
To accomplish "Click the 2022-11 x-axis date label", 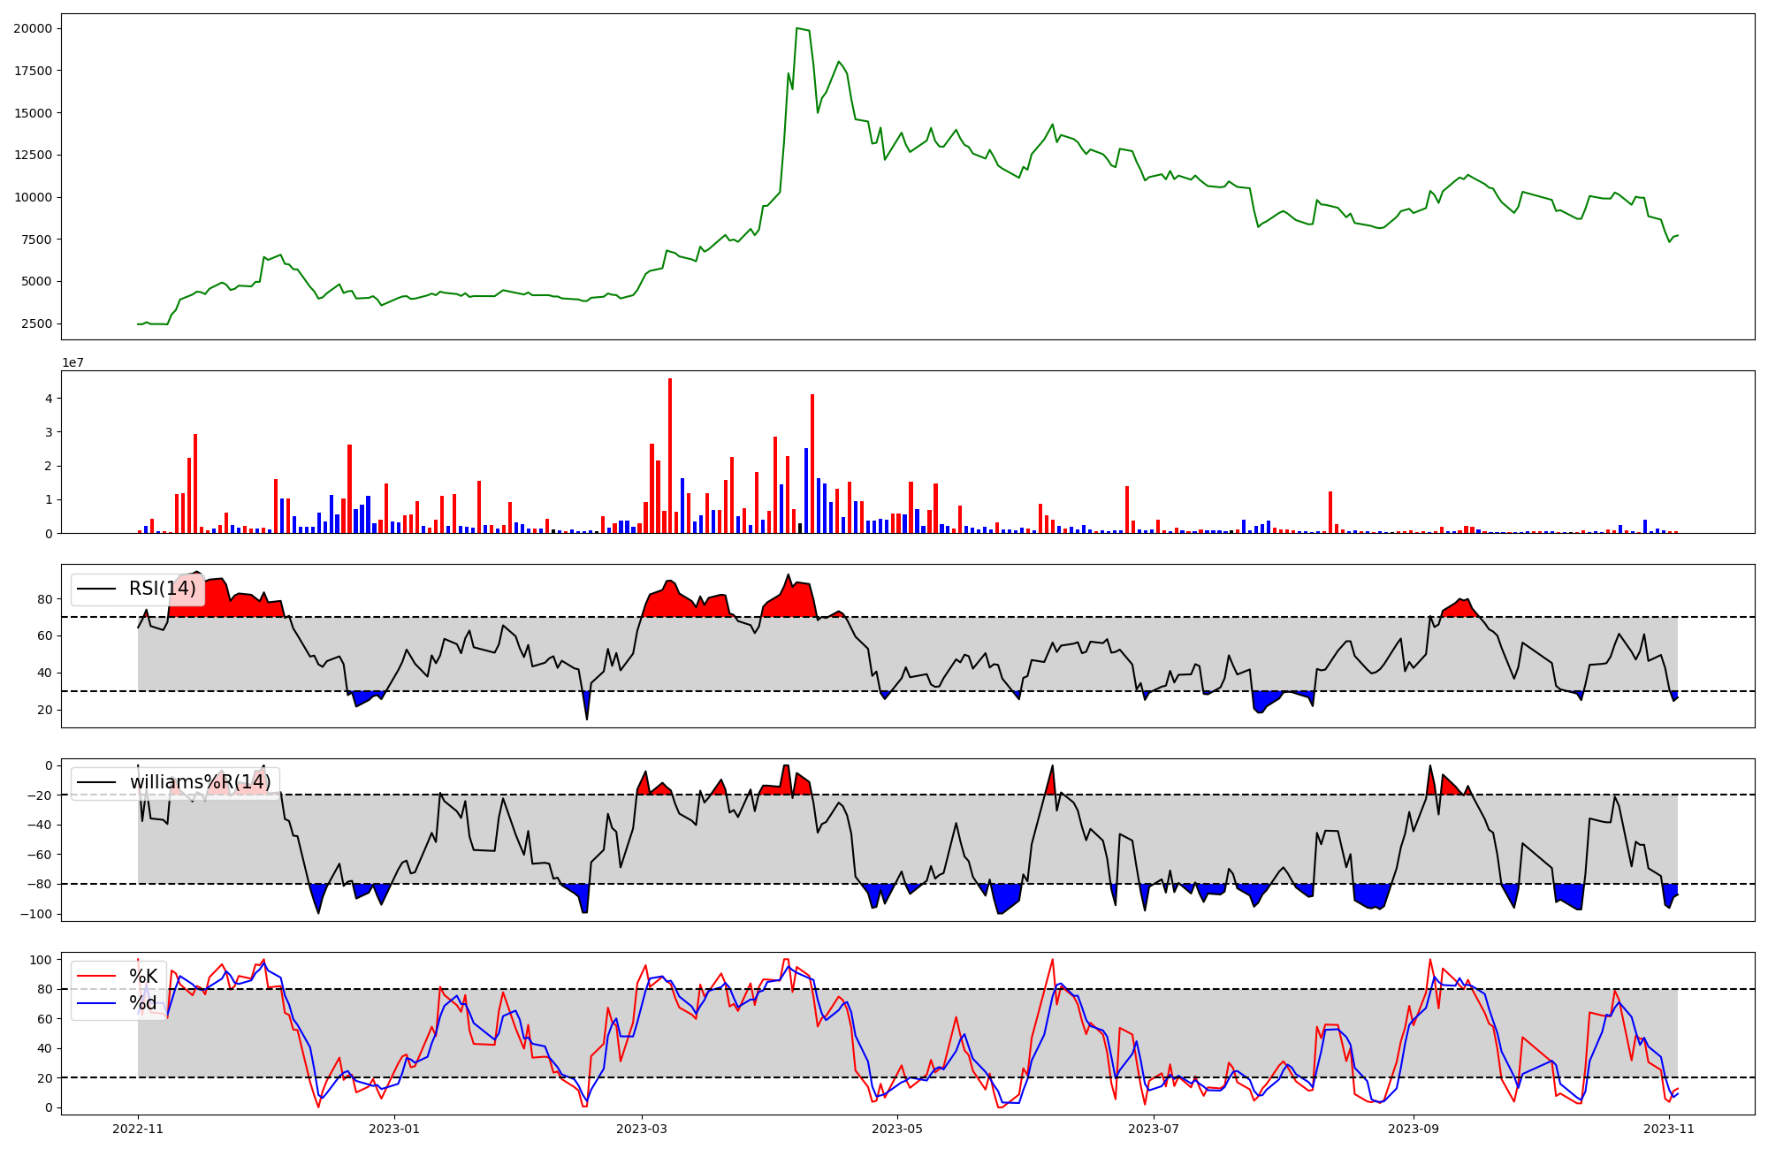I will tap(138, 1129).
